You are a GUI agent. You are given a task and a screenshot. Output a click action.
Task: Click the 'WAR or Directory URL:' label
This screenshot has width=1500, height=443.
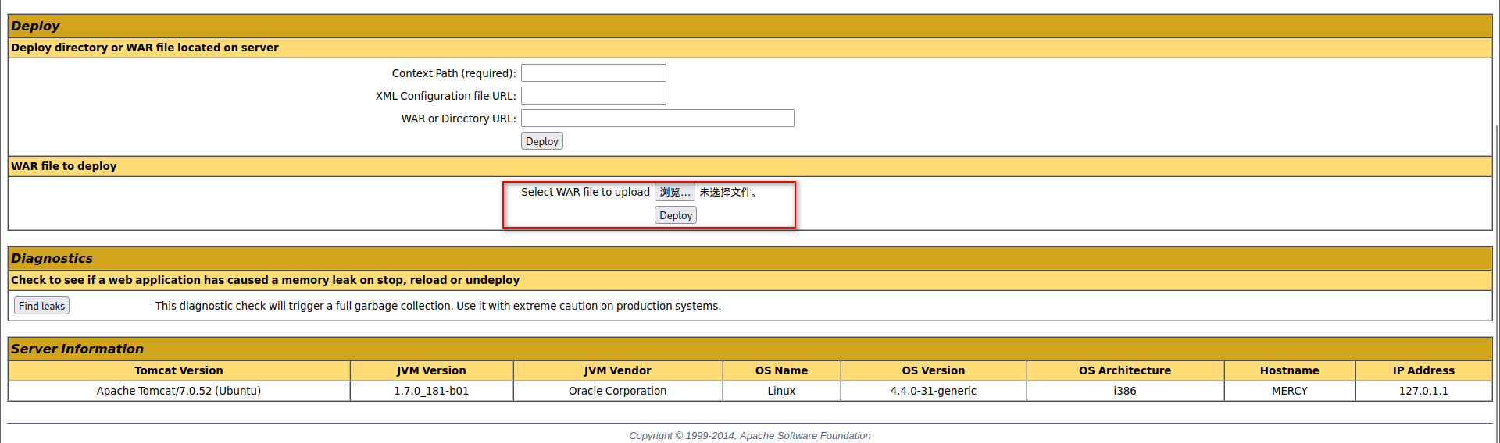(459, 119)
